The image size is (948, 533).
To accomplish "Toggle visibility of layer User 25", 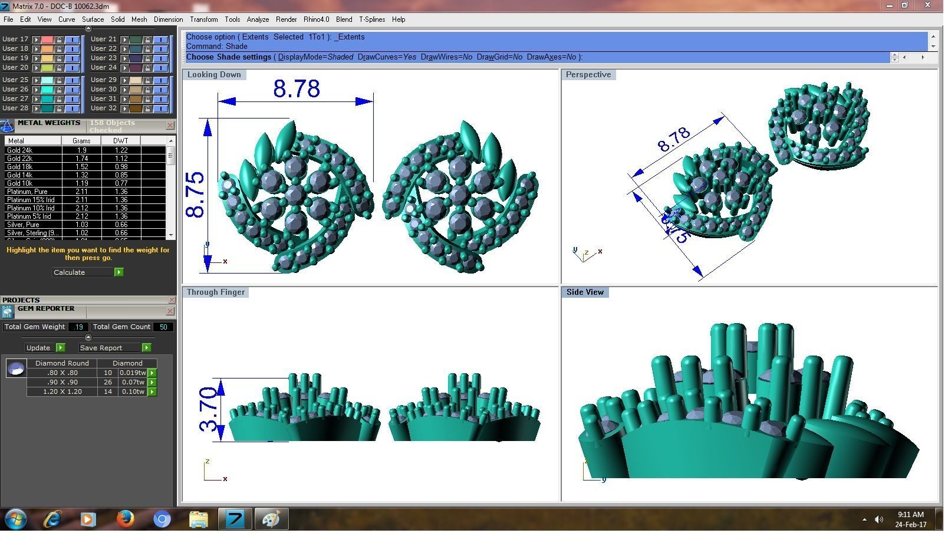I will tap(72, 80).
